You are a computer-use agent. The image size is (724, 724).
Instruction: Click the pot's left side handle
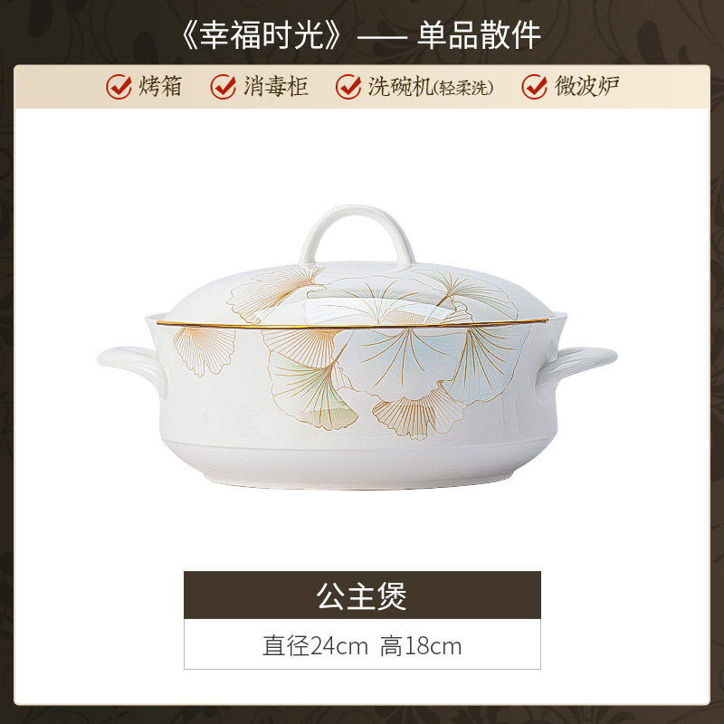point(132,367)
